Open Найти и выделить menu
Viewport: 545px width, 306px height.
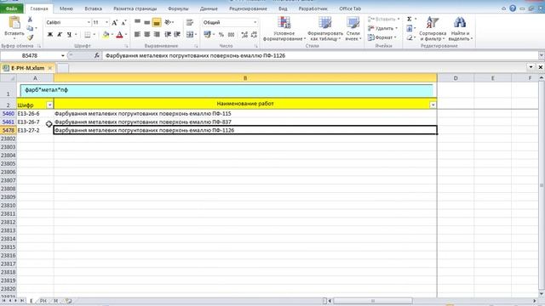(x=460, y=28)
